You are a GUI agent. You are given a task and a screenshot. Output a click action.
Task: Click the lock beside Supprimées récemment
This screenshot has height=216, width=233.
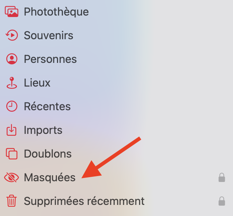[222, 201]
